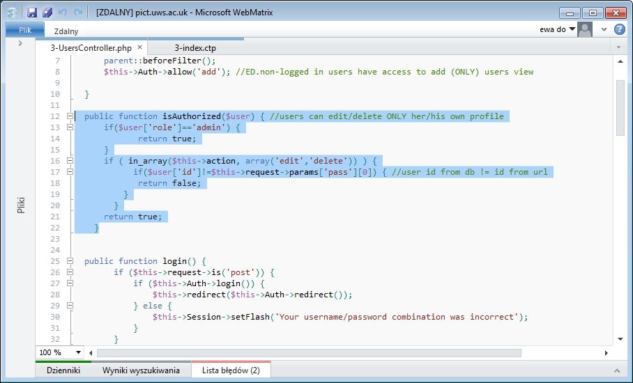
Task: Switch to the 3-index.ctp tab
Action: pos(195,47)
